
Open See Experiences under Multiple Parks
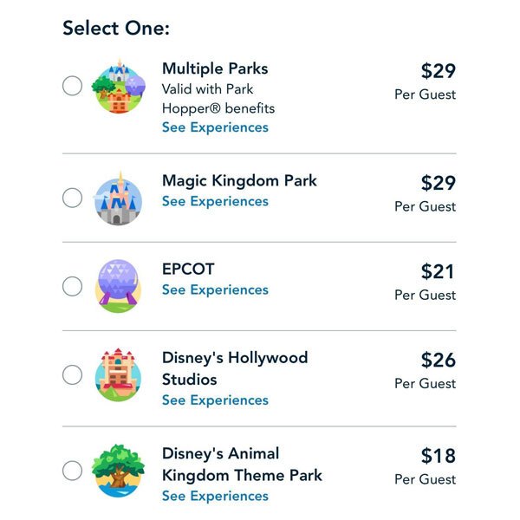click(215, 127)
